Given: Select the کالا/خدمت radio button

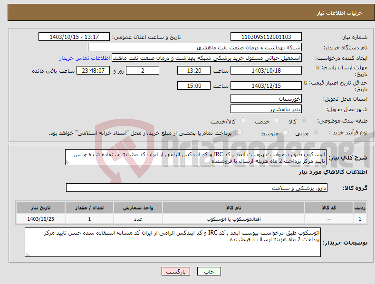Looking at the screenshot, I should (243, 121).
